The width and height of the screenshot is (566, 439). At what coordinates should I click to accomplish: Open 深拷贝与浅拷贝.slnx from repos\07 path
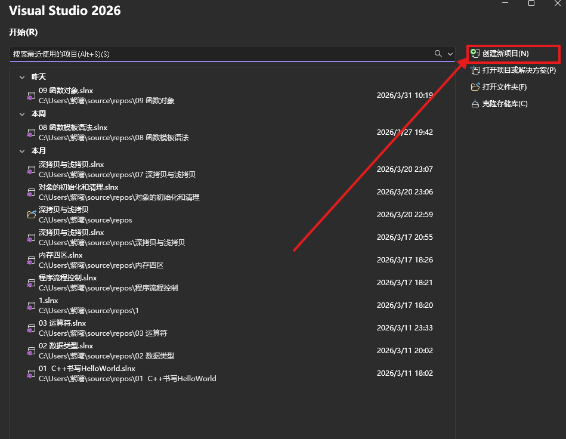point(231,169)
